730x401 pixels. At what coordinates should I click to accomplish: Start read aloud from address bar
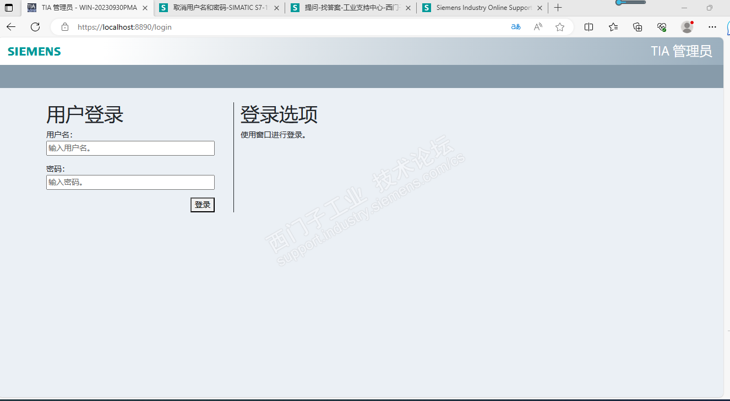538,27
